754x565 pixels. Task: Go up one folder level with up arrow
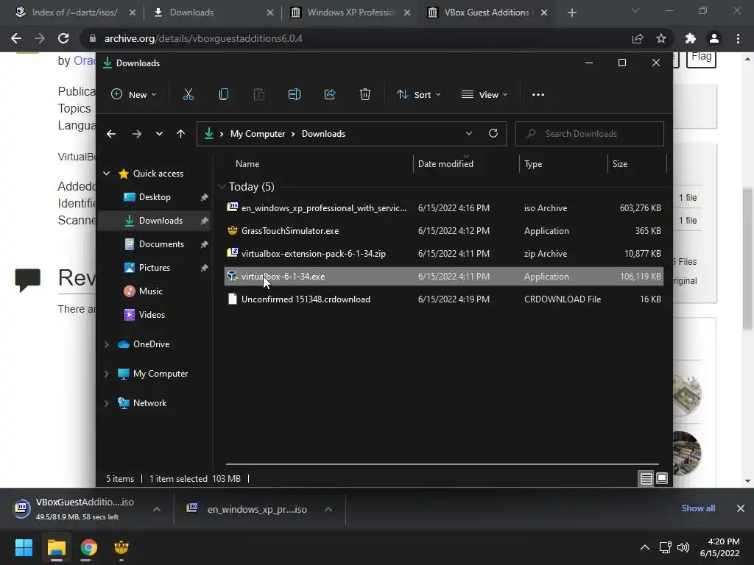(x=181, y=134)
